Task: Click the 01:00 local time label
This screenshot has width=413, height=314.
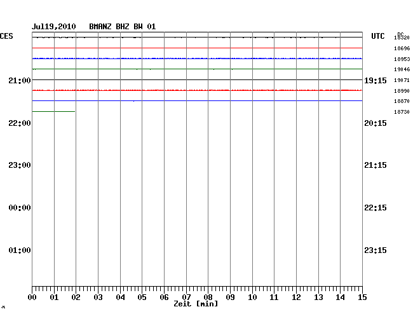Action: [20, 250]
